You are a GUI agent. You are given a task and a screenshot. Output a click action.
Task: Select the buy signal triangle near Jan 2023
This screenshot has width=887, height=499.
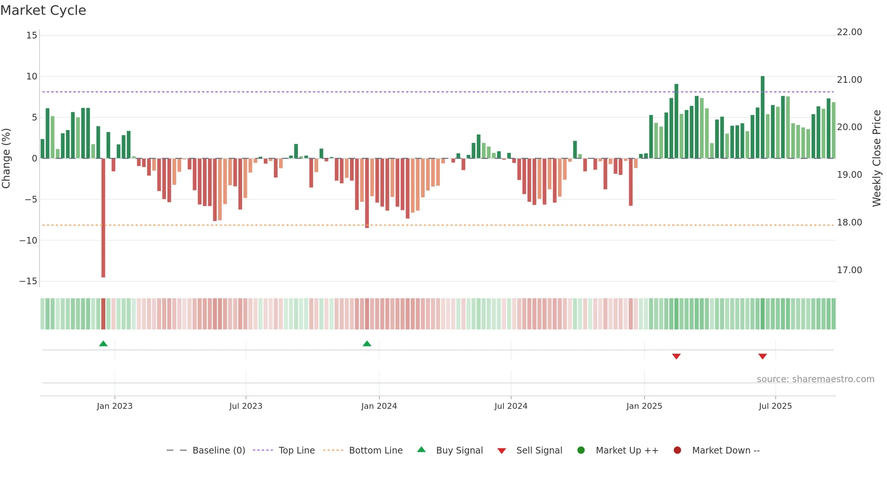click(x=103, y=344)
